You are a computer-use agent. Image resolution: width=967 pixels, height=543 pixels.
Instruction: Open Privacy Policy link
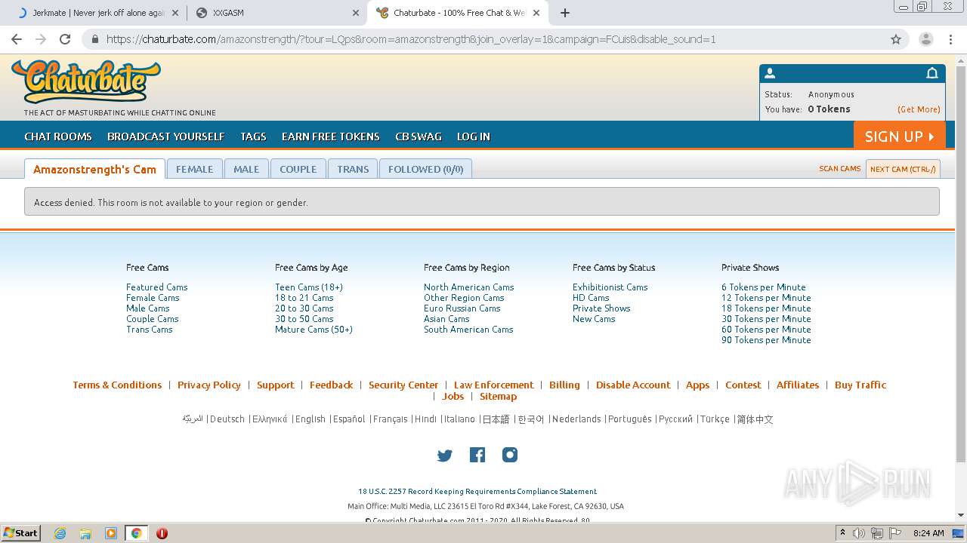(209, 385)
